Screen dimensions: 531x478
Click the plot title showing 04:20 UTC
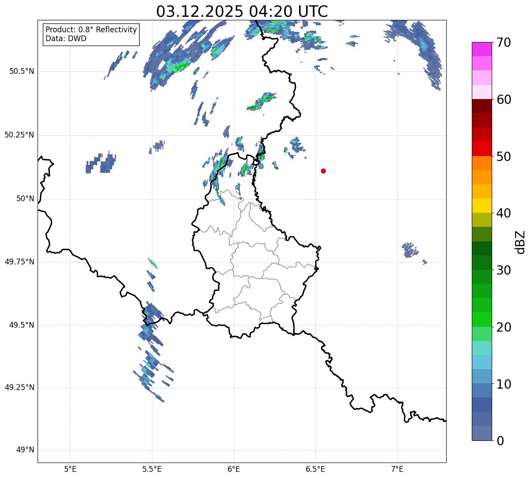[x=242, y=11]
